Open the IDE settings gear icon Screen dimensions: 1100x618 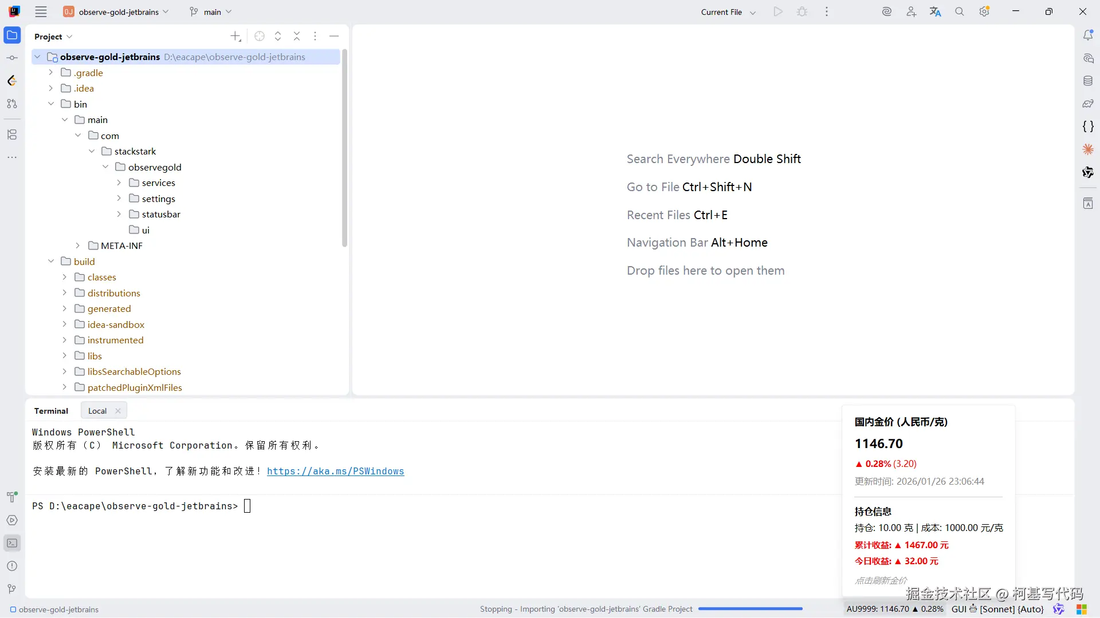pyautogui.click(x=984, y=11)
